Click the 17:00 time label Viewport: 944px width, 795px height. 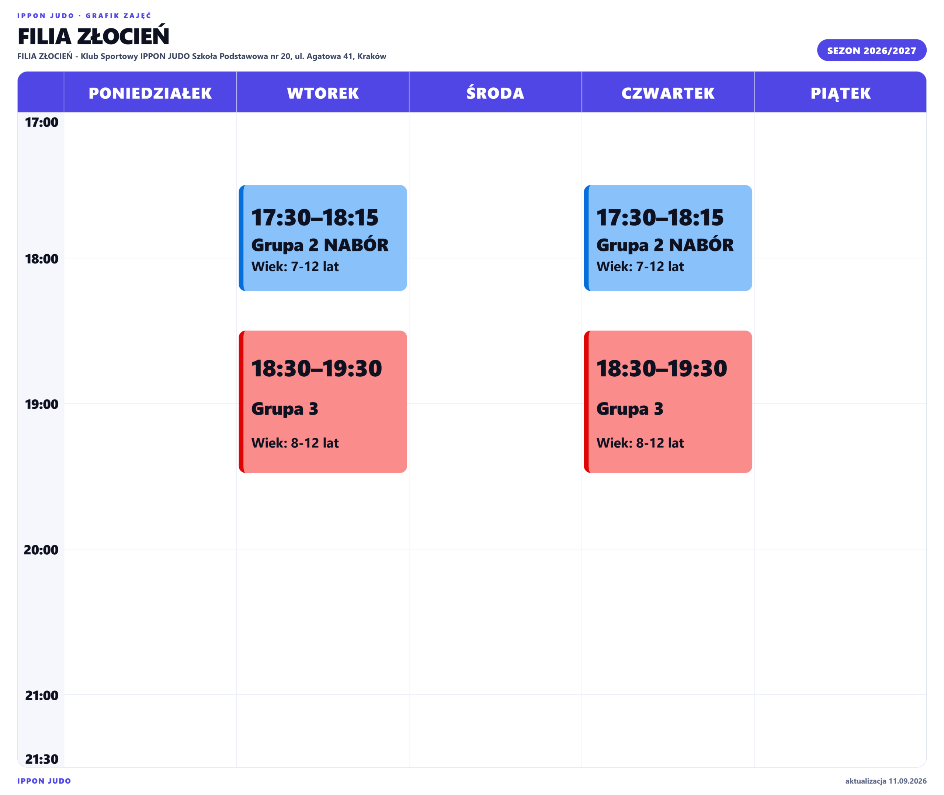[x=41, y=122]
